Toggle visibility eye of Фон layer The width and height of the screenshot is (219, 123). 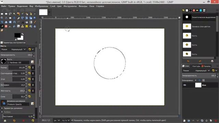pos(185,85)
